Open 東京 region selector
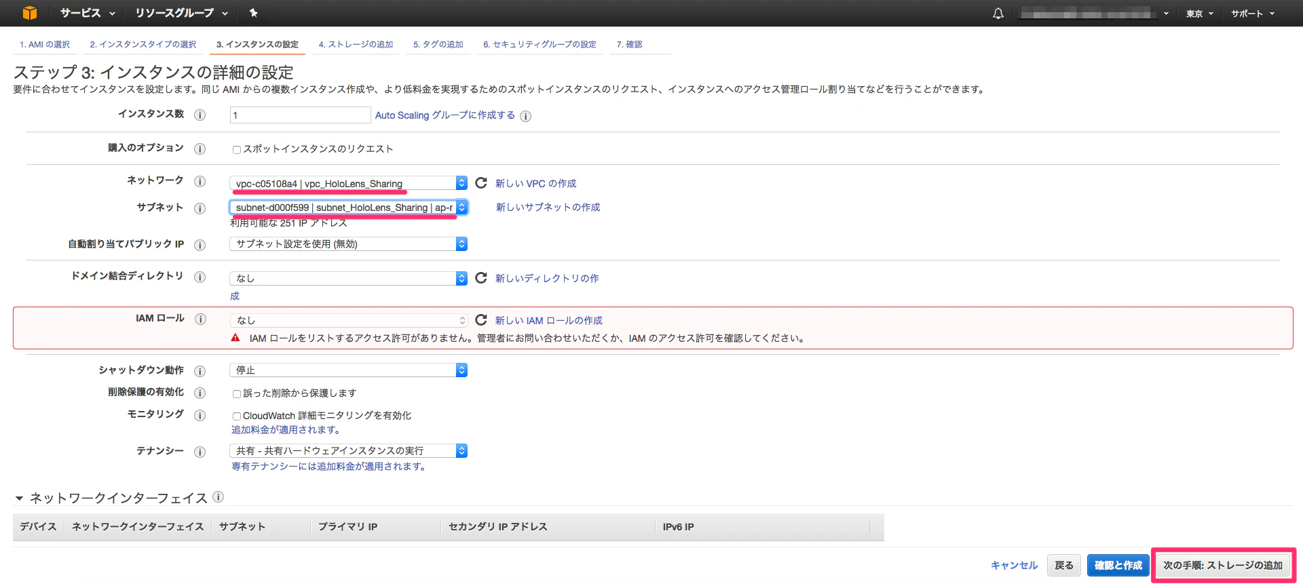Viewport: 1303px width, 586px height. click(x=1200, y=14)
